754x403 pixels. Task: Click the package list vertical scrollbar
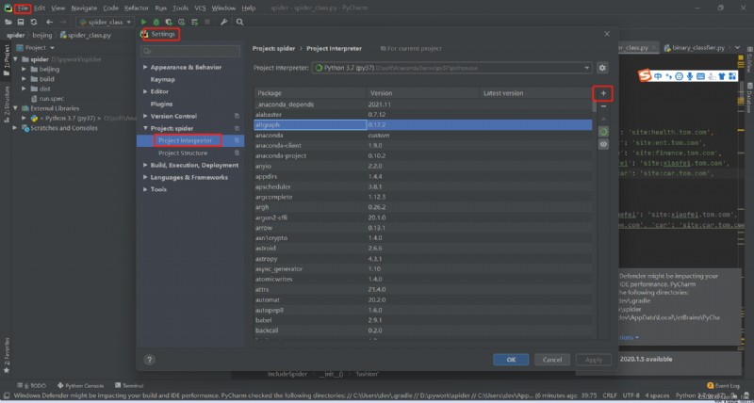595,106
